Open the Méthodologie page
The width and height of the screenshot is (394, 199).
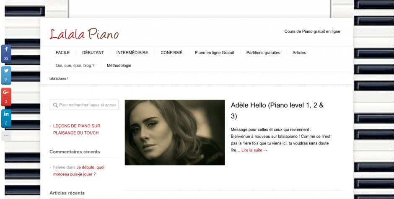(119, 65)
